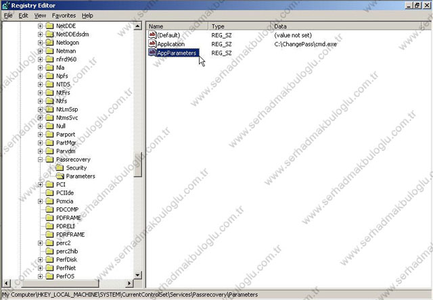Click the PDCOMP folder icon
Screen dimensions: 433x300
pos(49,209)
